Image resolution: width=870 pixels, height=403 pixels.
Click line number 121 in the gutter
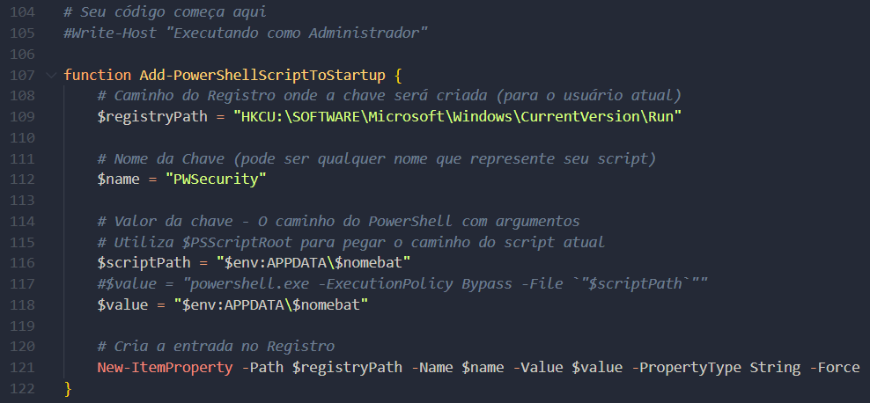[21, 367]
